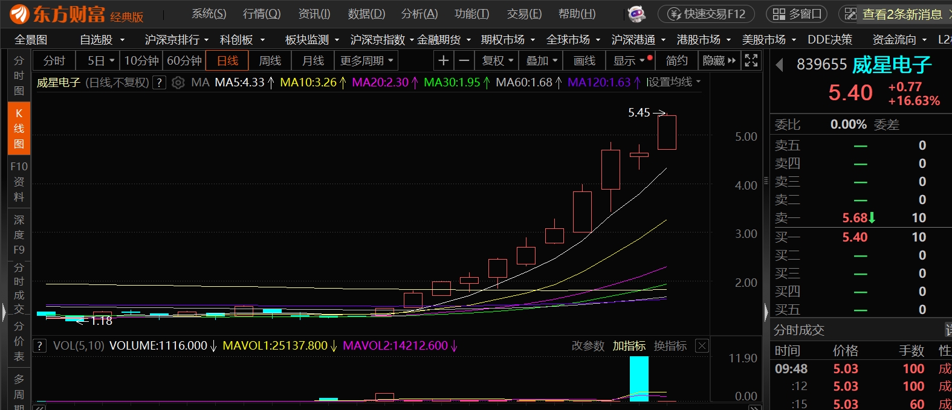The height and width of the screenshot is (410, 952).
Task: Open 多窗口 button
Action: click(x=797, y=14)
